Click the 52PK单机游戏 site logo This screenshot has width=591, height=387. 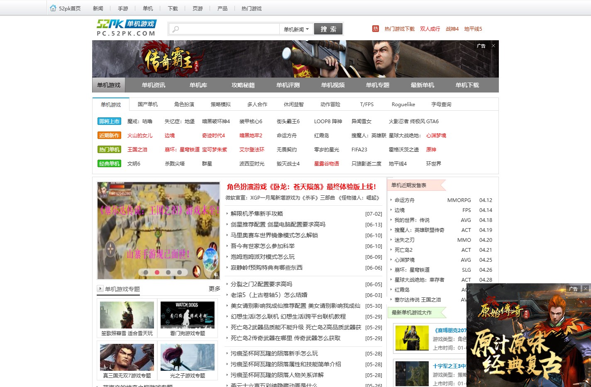click(x=126, y=28)
